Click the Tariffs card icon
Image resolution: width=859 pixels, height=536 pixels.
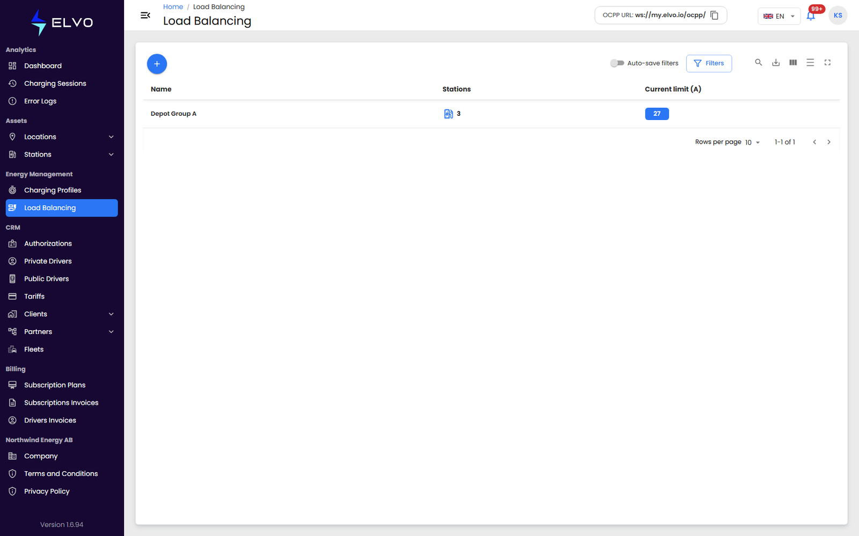pyautogui.click(x=12, y=296)
